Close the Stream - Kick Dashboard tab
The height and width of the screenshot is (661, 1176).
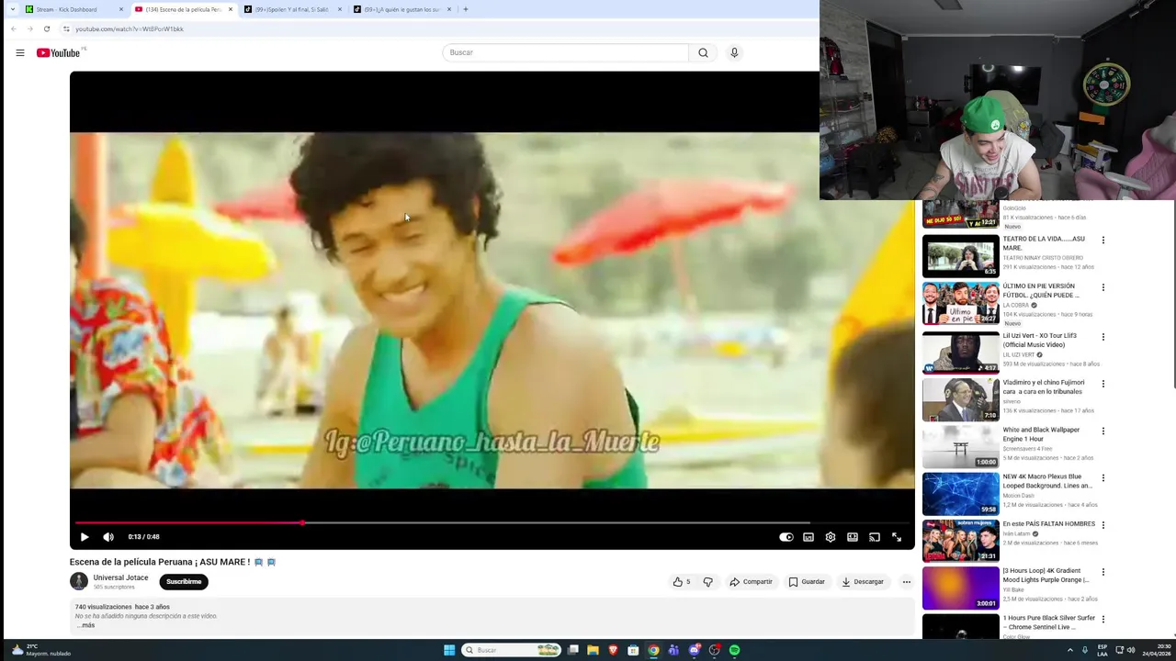pyautogui.click(x=120, y=9)
